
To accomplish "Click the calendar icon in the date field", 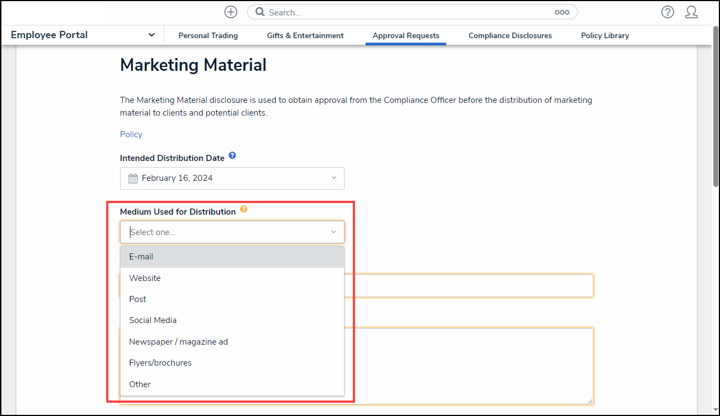I will [133, 178].
